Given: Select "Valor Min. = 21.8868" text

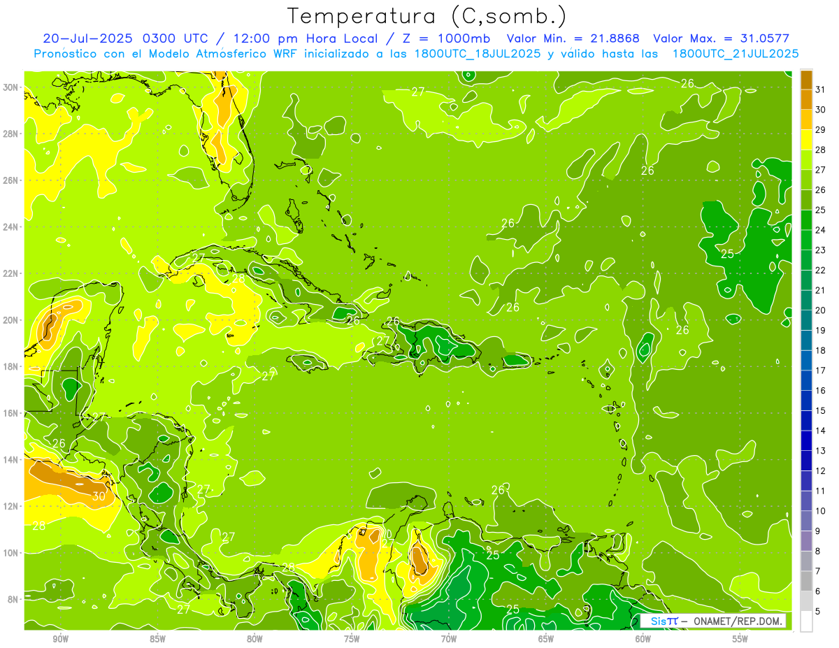Looking at the screenshot, I should [573, 38].
